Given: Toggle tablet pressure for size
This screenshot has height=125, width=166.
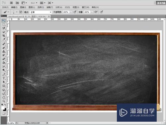Looking at the screenshot, I should click(102, 12).
